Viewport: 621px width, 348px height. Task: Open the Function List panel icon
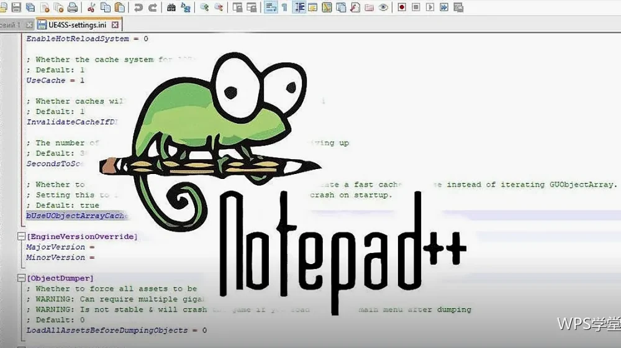355,7
